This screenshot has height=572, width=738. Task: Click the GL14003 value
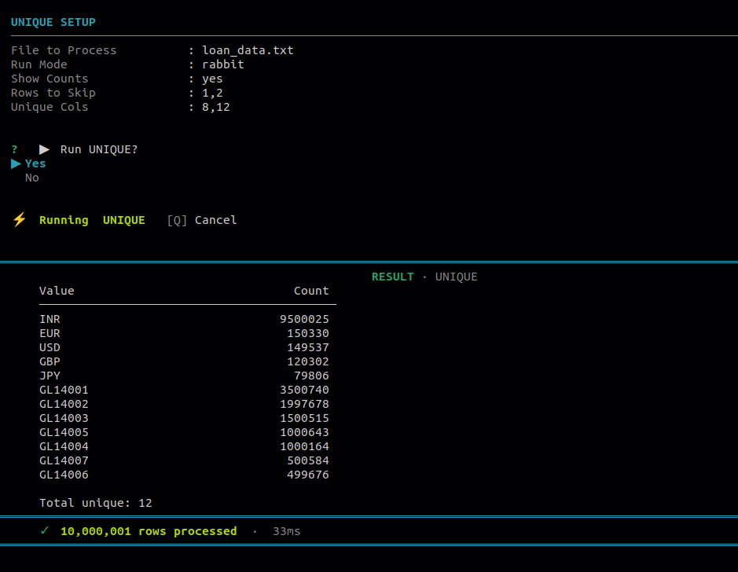pyautogui.click(x=64, y=418)
